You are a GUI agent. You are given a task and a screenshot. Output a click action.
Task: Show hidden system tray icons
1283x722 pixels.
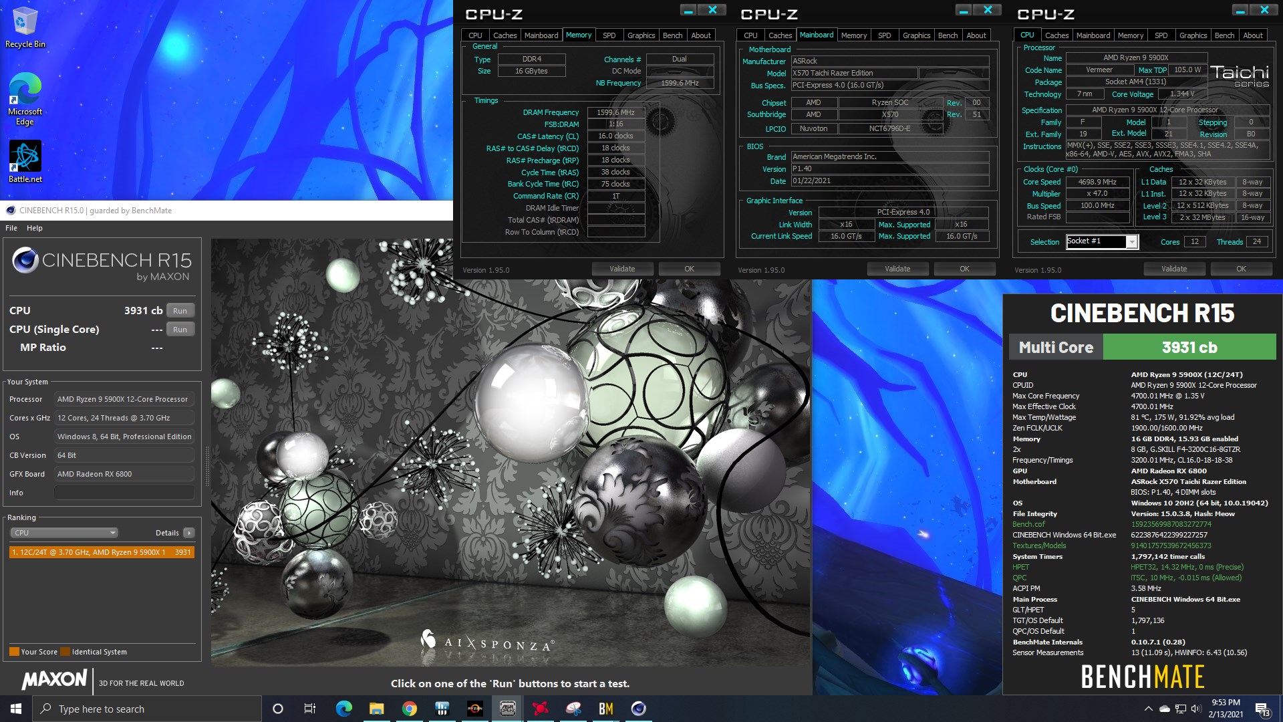(1148, 709)
